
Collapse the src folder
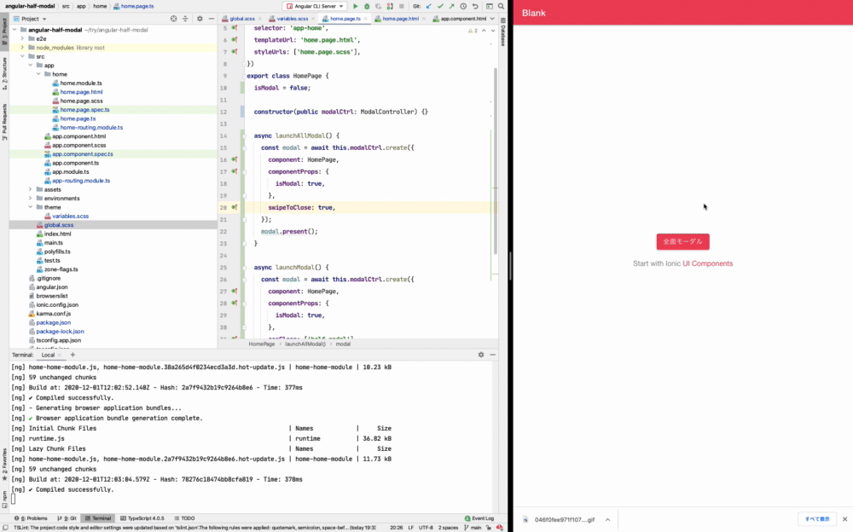[x=22, y=56]
